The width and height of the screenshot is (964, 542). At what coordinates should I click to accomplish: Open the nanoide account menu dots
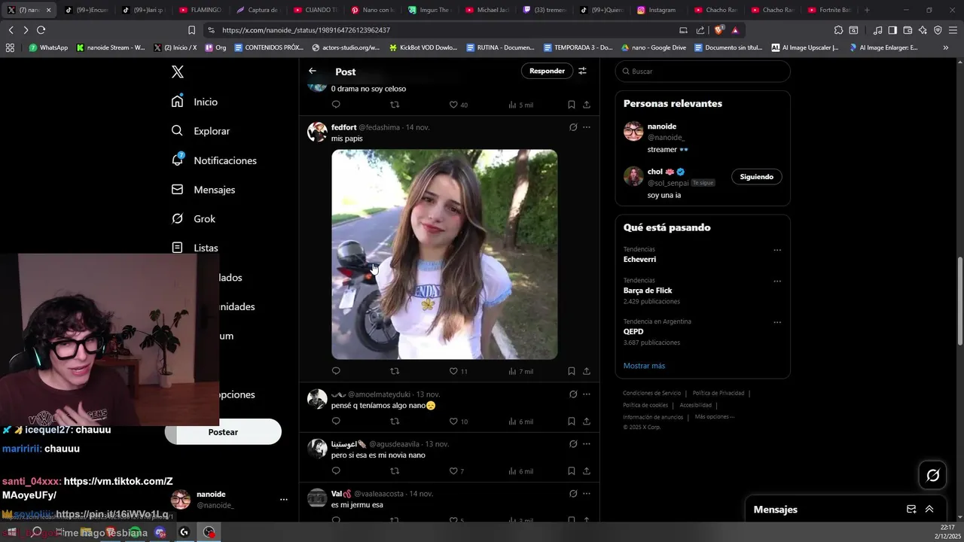[x=283, y=500]
